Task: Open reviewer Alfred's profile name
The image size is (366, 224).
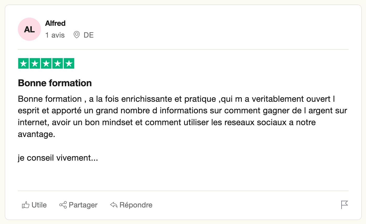Action: click(x=55, y=23)
